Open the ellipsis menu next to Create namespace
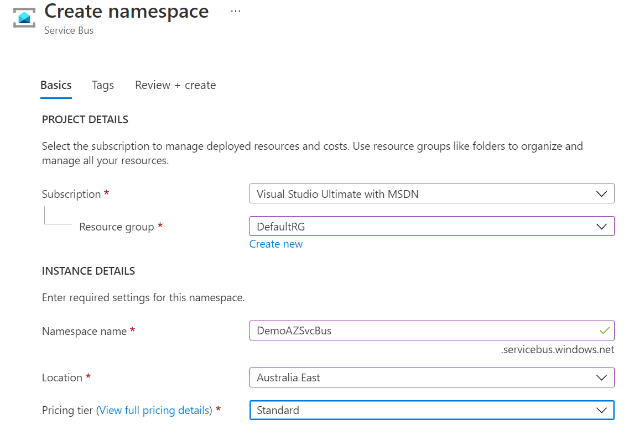The width and height of the screenshot is (629, 446). (x=235, y=10)
